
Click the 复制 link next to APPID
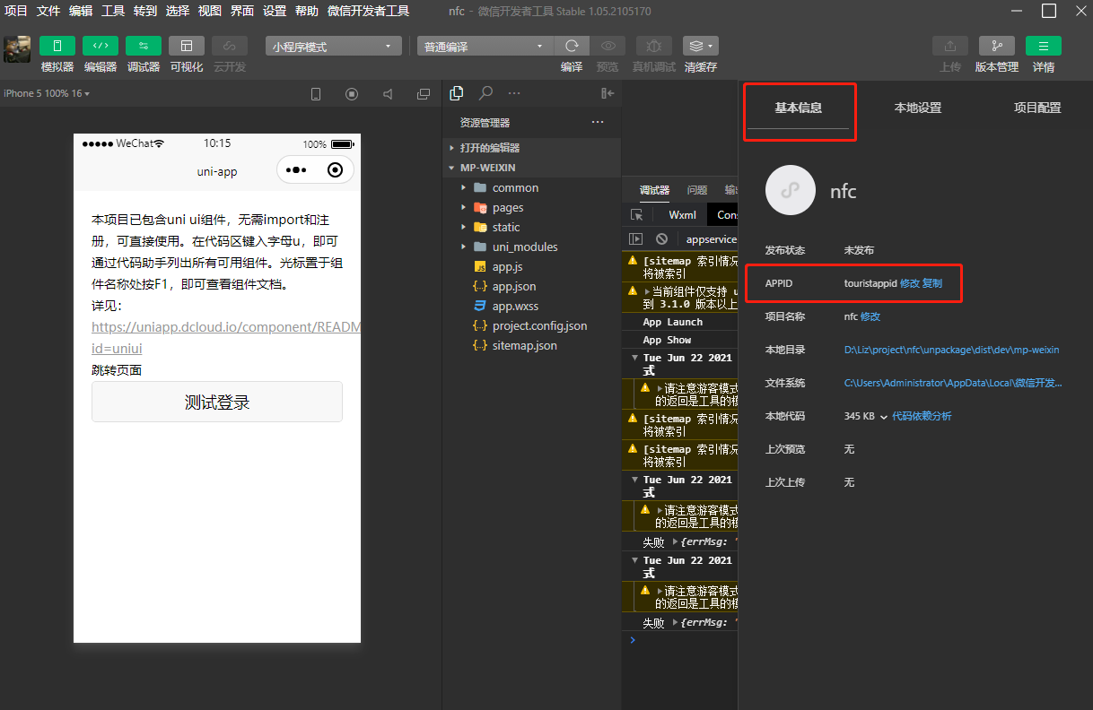(932, 283)
